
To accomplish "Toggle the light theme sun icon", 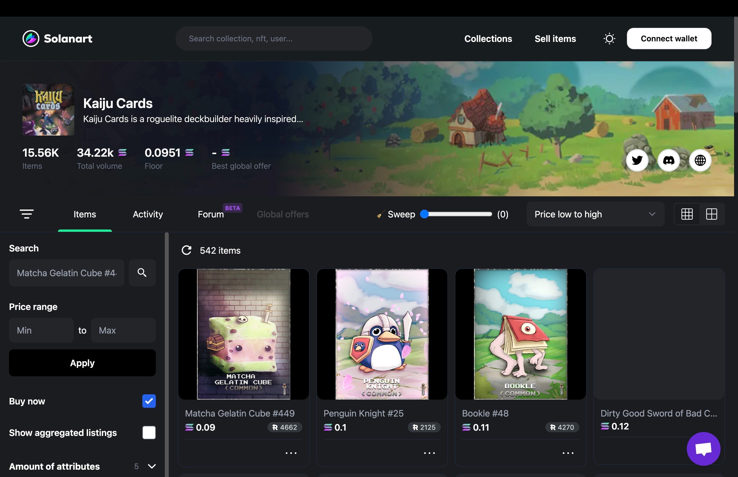I will tap(609, 39).
